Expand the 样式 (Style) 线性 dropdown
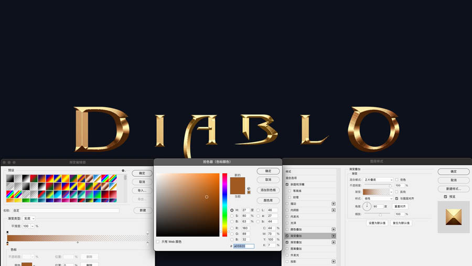472x266 pixels. click(378, 198)
